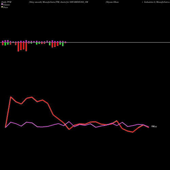
Task: Select the 'Price' legend label
Action: (x=5, y=7)
